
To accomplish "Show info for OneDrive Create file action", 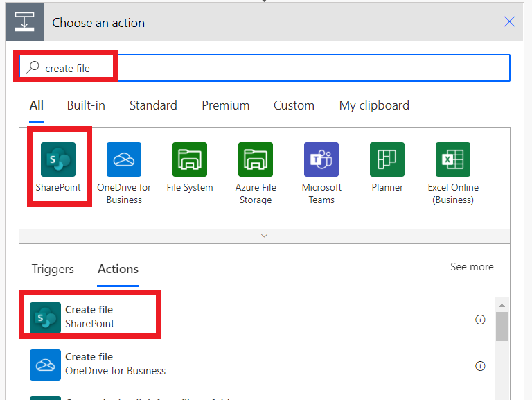I will pyautogui.click(x=480, y=366).
